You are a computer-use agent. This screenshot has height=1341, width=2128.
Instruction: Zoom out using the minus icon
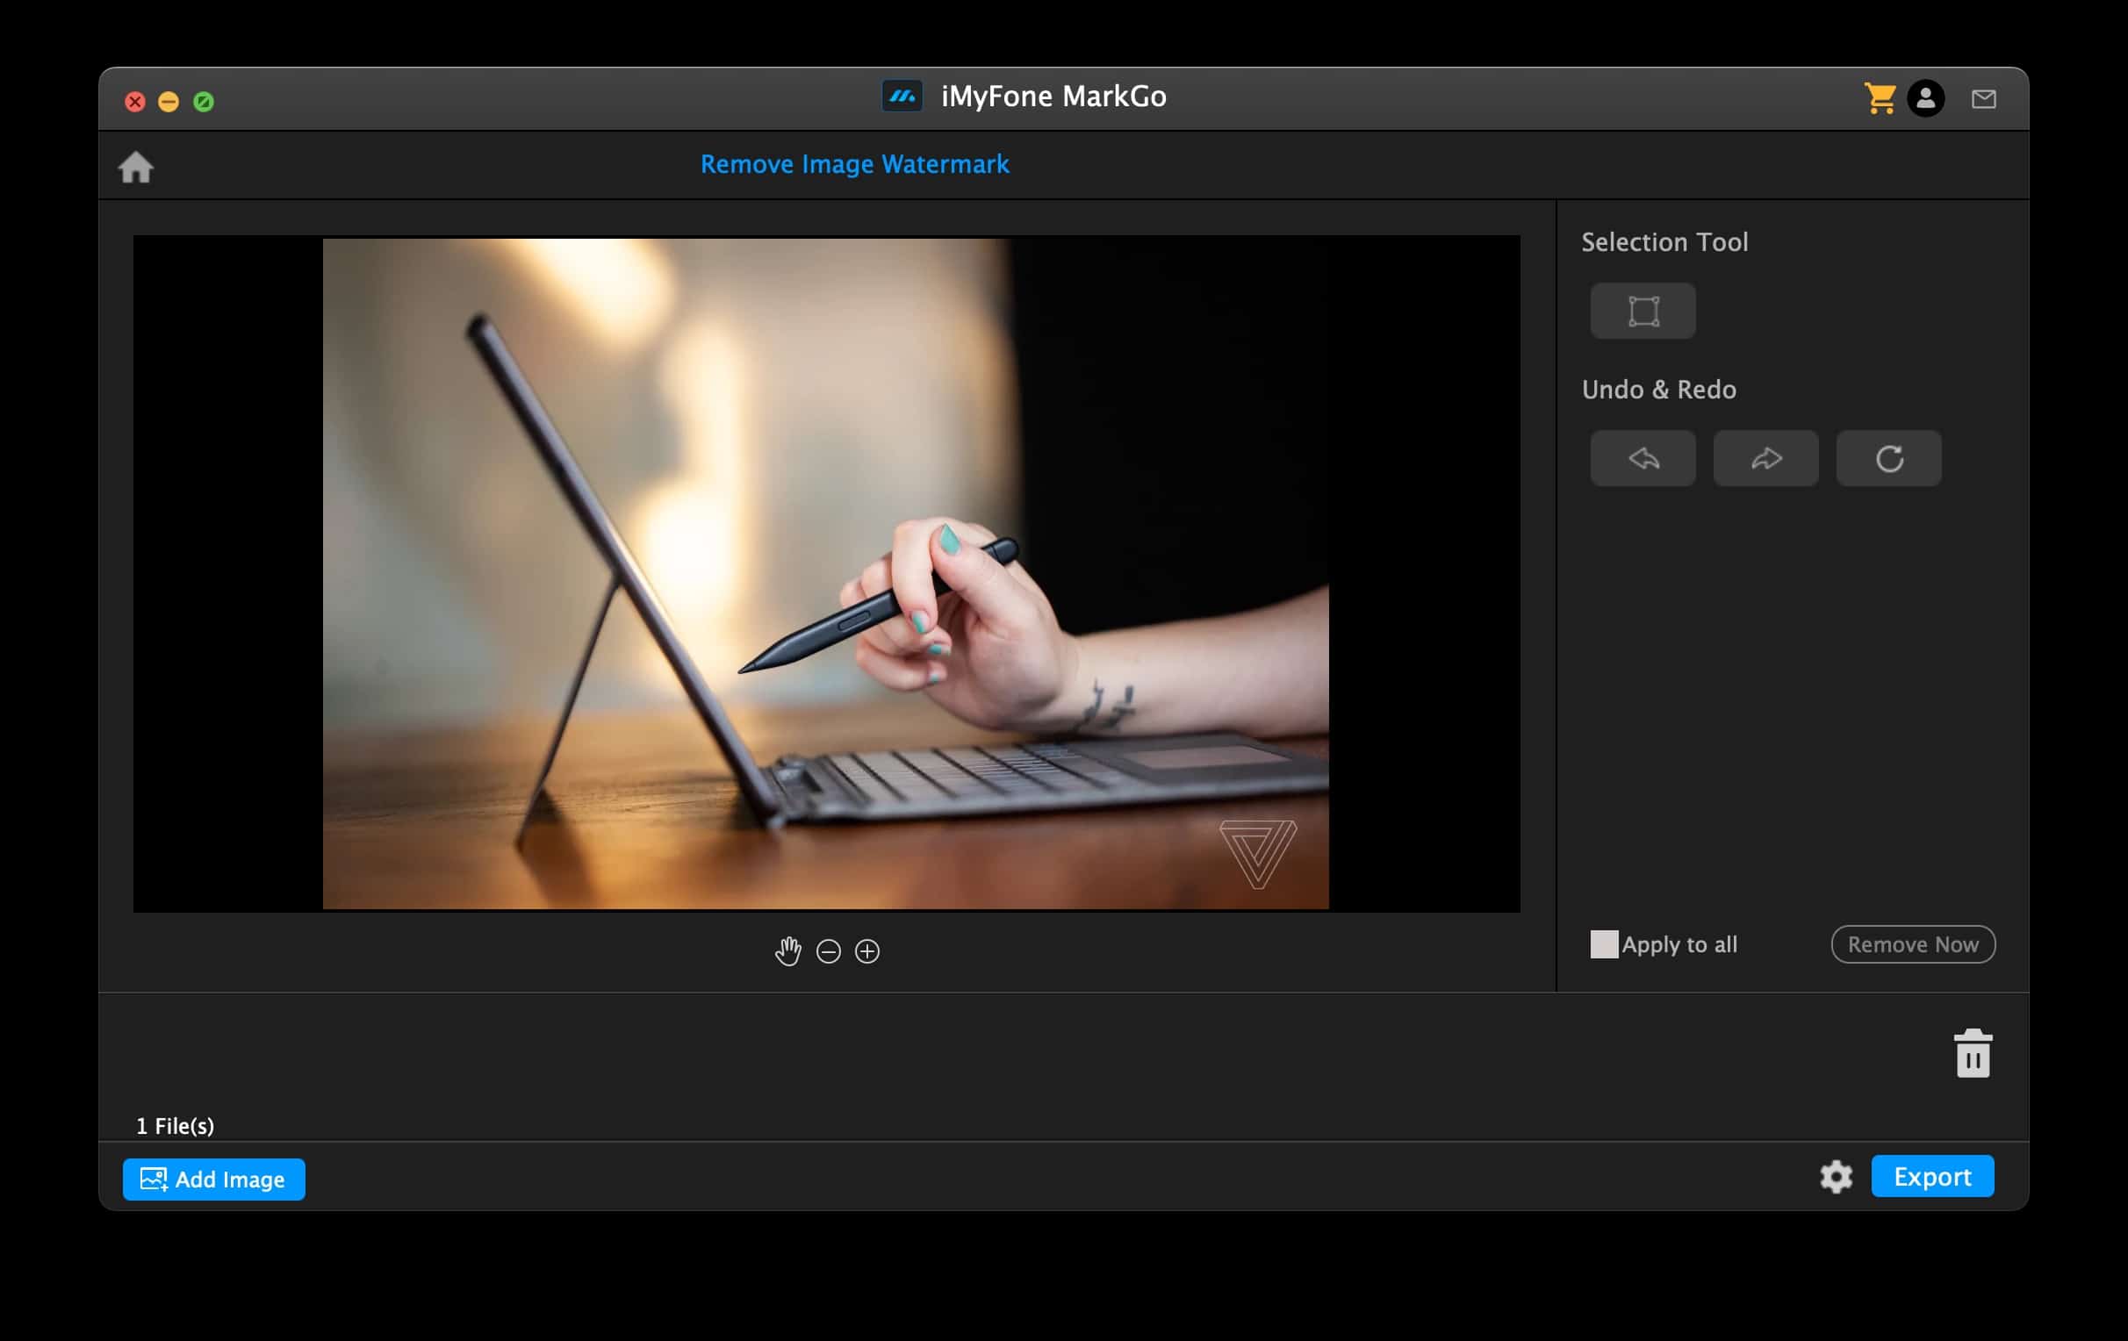pos(828,951)
